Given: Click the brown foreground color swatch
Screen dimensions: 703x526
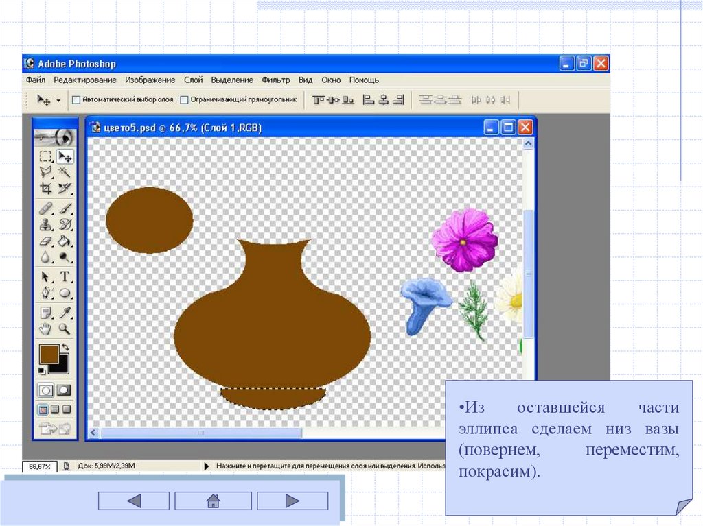Looking at the screenshot, I should pyautogui.click(x=49, y=355).
